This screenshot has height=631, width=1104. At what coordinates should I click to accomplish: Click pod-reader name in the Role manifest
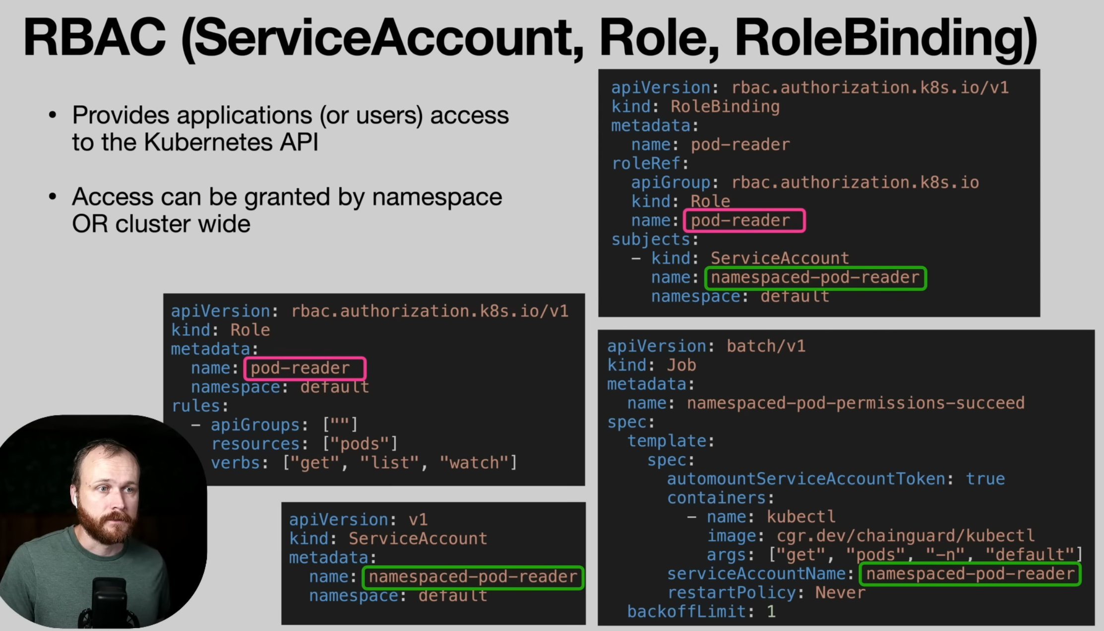[x=305, y=368]
